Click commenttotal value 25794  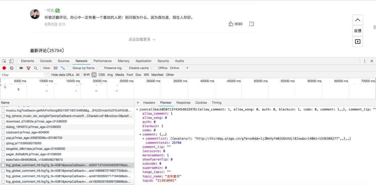177,143
